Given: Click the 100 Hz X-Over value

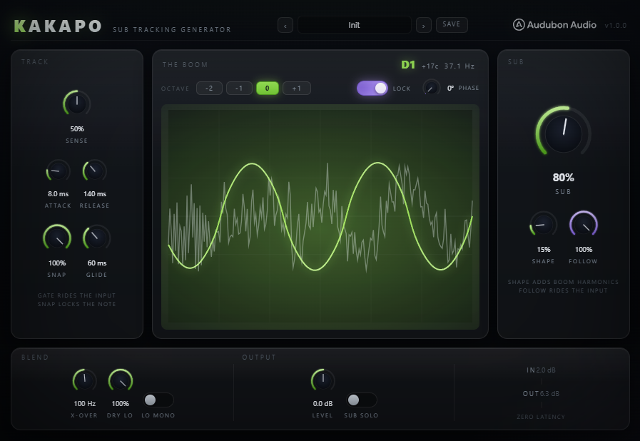Looking at the screenshot, I should click(84, 404).
